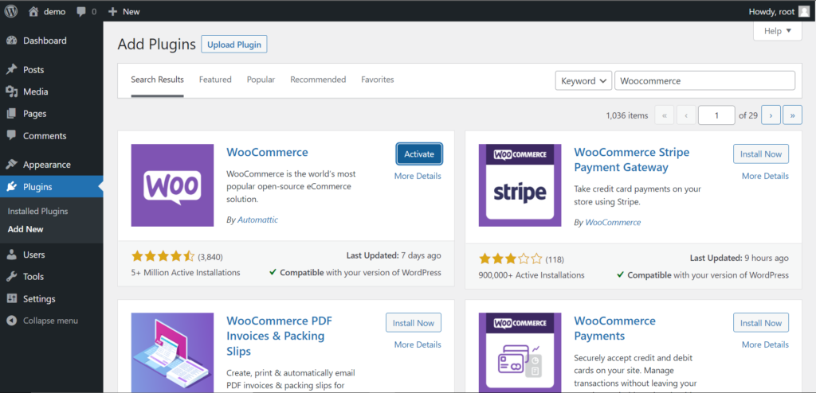Open the Dashboard menu item

coord(52,41)
